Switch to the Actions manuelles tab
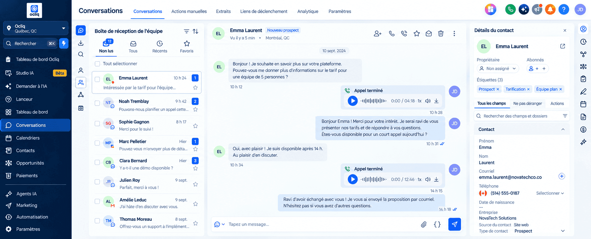This screenshot has width=591, height=239. point(189,11)
